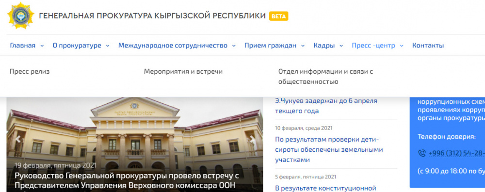This screenshot has width=485, height=192.
Task: Click the Телефон доверия label
Action: (447, 136)
